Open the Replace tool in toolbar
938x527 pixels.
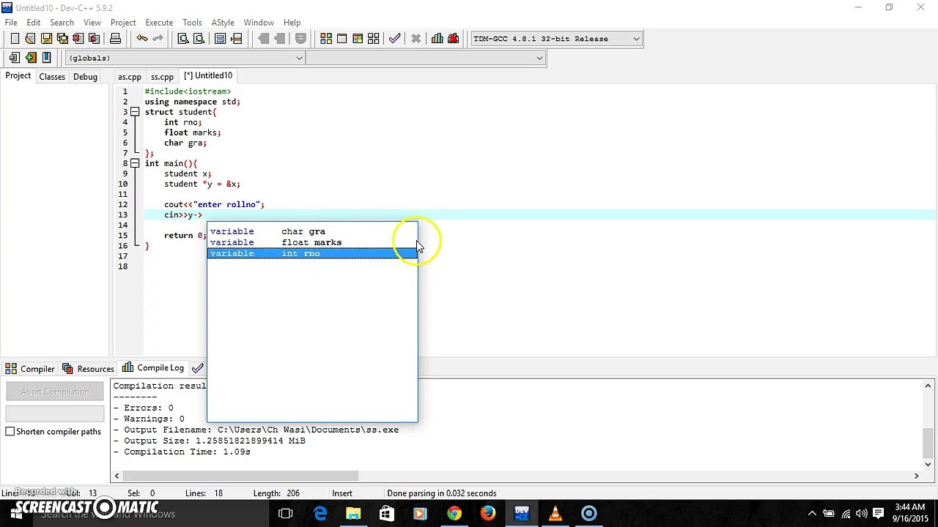[x=199, y=39]
